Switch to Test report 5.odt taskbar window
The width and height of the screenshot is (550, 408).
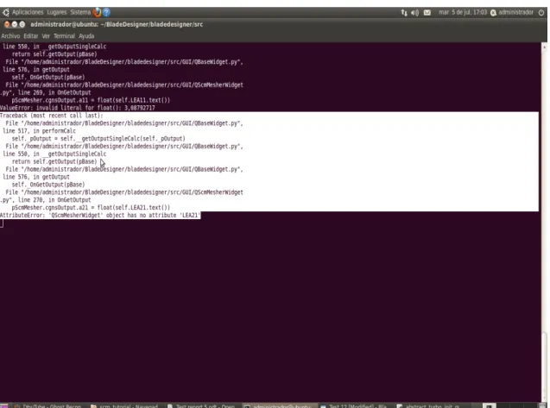coord(201,406)
